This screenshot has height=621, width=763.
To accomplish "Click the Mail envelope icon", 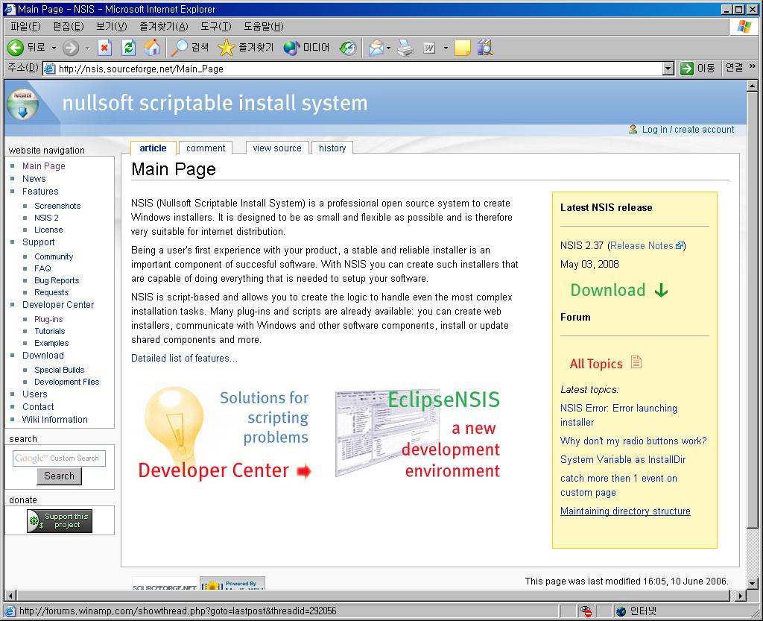I will click(376, 47).
